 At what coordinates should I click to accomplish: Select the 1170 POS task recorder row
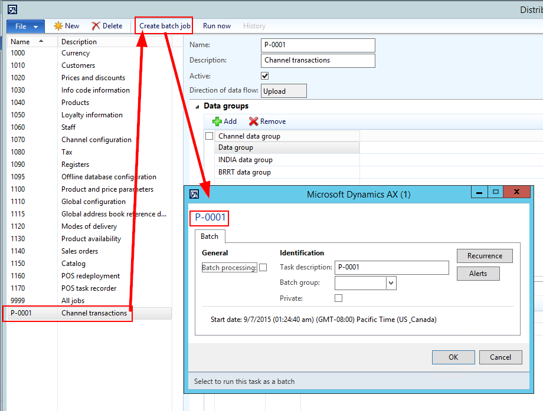click(x=89, y=288)
